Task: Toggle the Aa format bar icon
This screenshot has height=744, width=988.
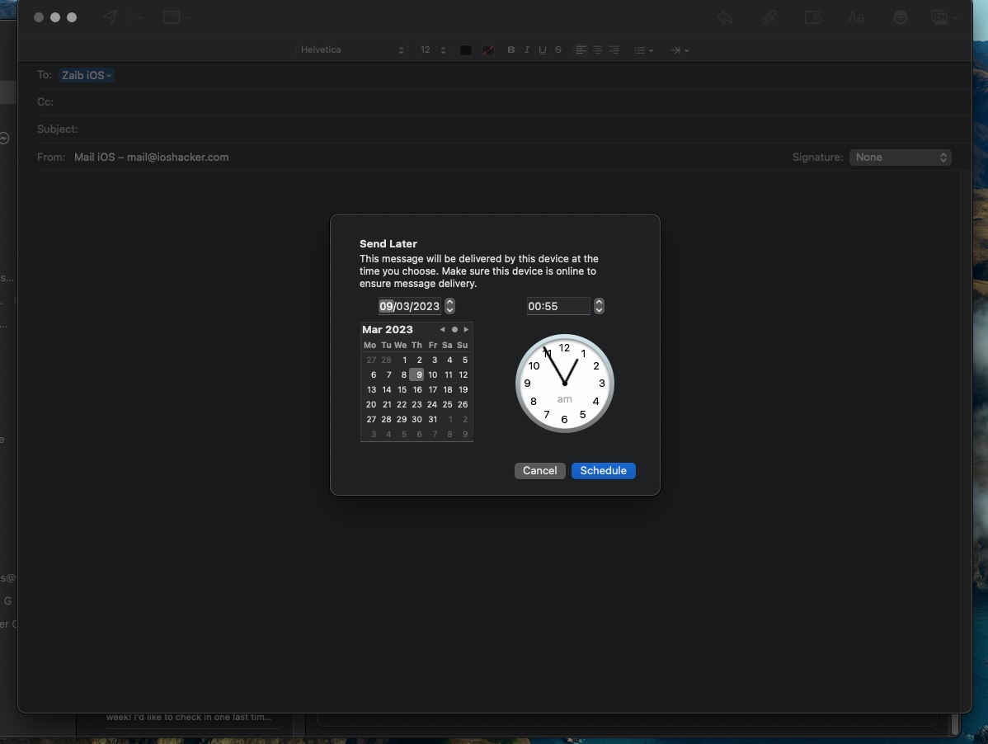Action: click(x=856, y=17)
